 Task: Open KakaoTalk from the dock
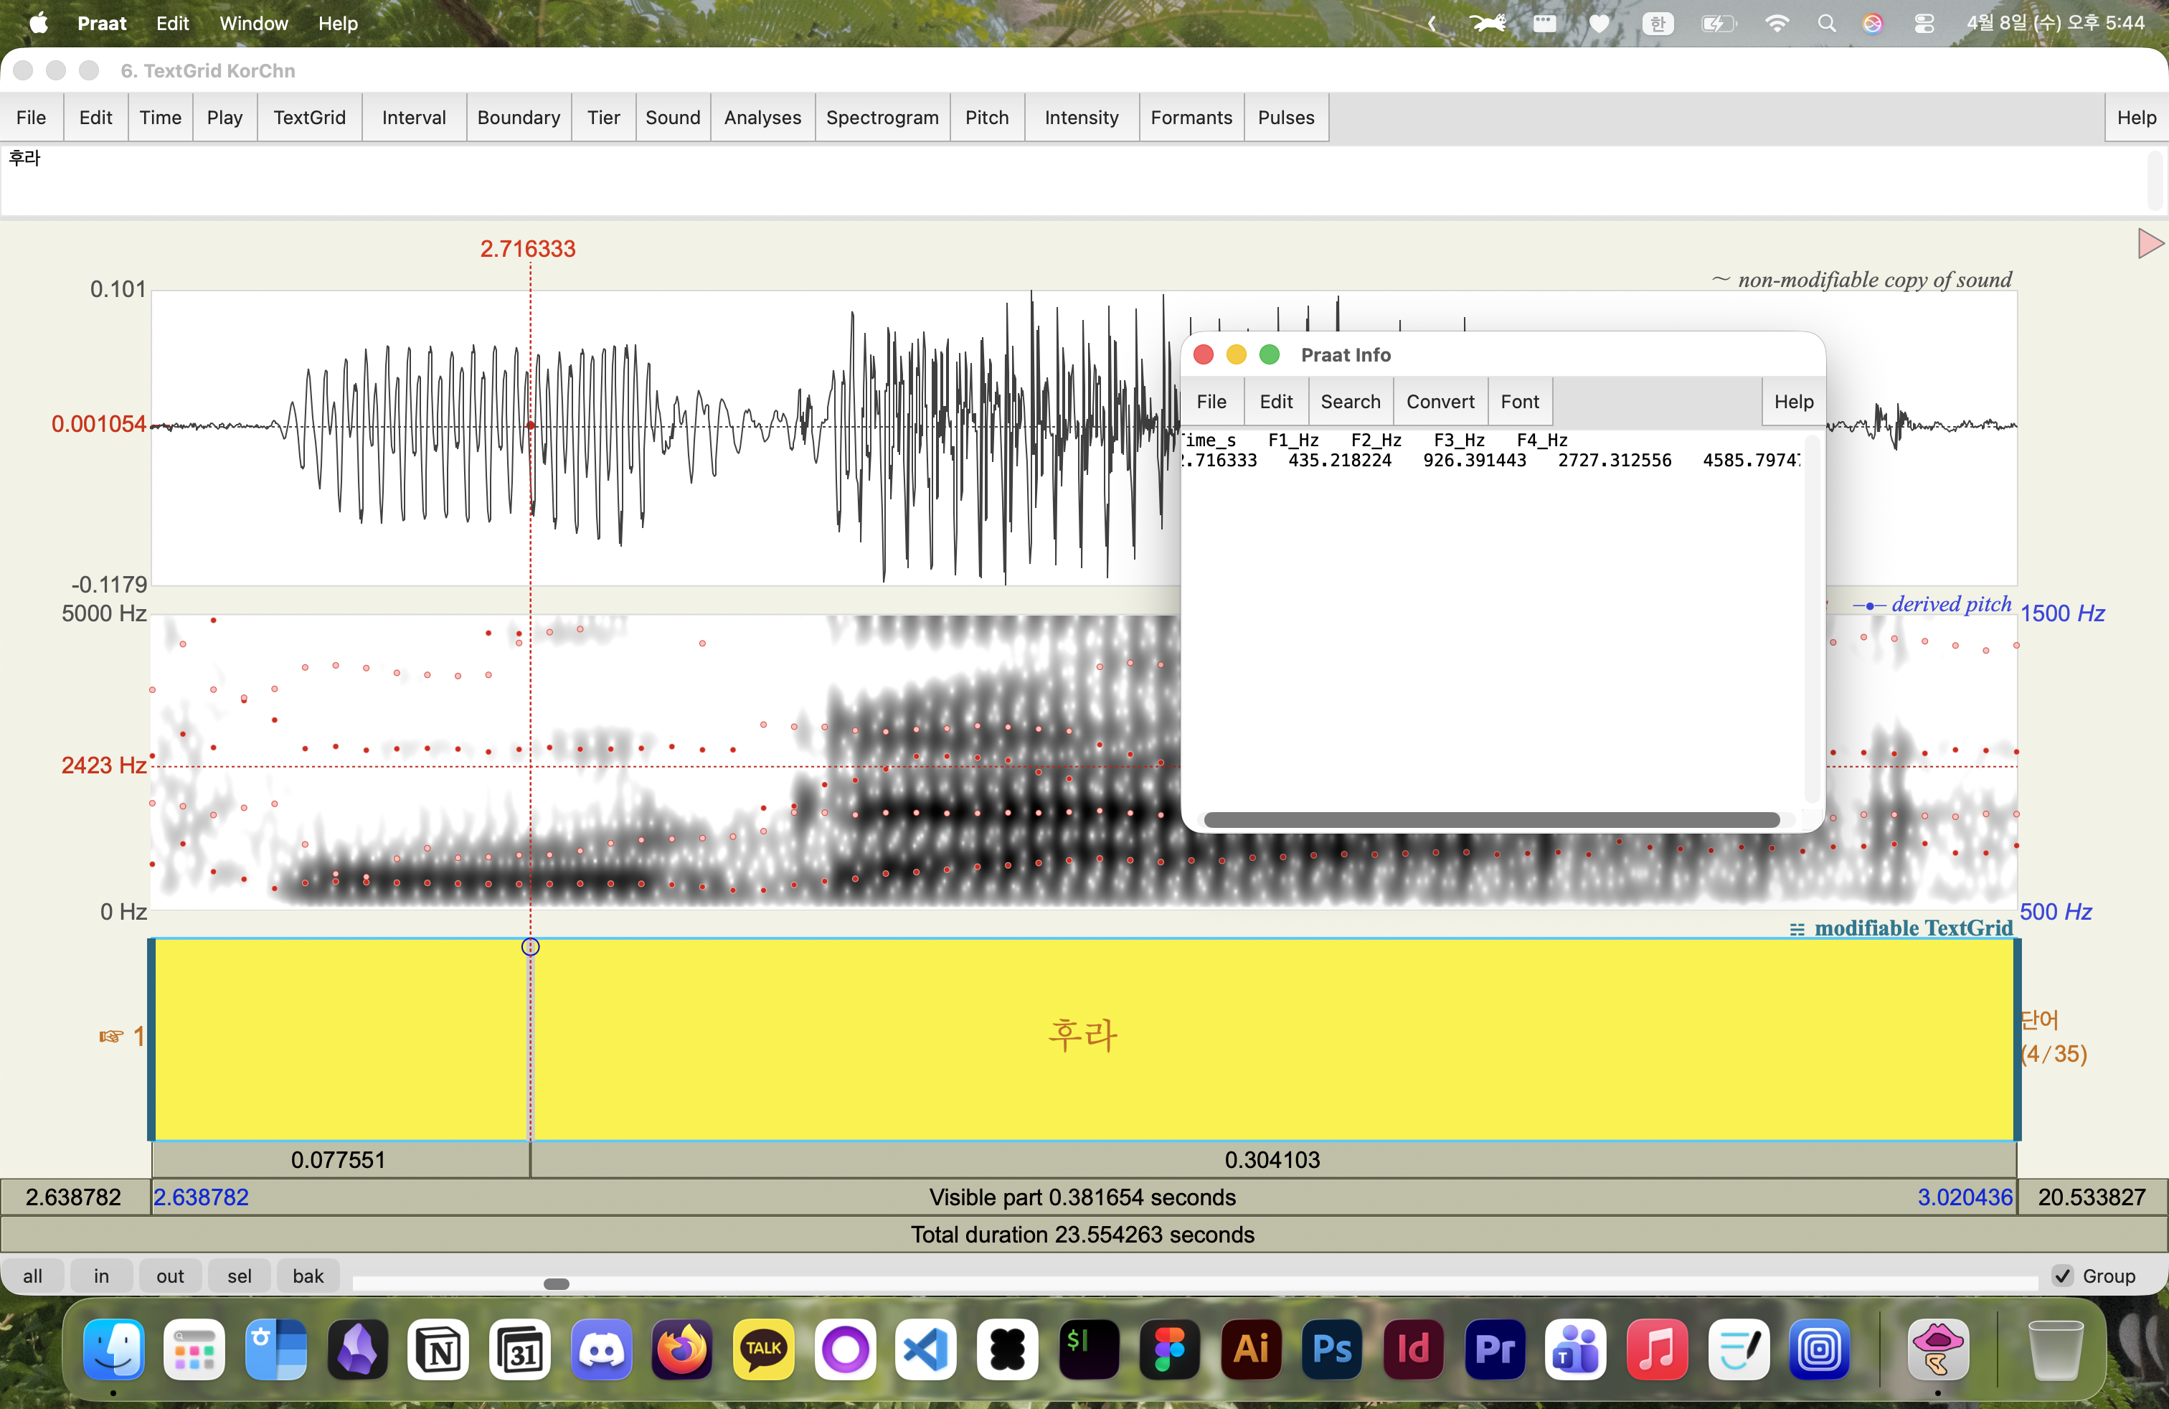[x=764, y=1349]
